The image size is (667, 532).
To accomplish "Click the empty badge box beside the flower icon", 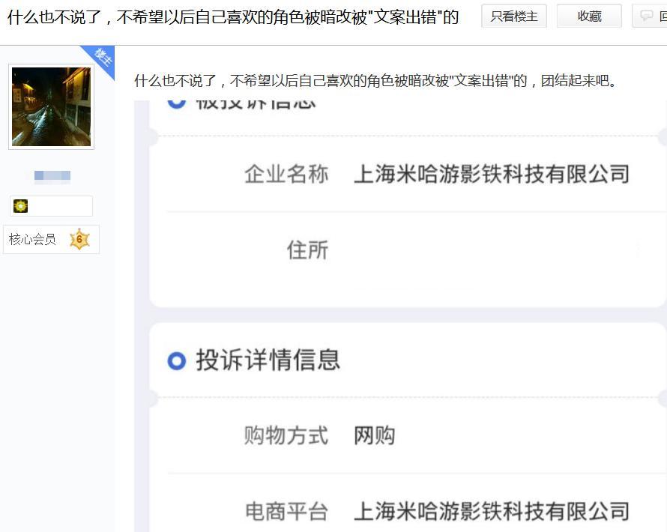I will [x=60, y=206].
